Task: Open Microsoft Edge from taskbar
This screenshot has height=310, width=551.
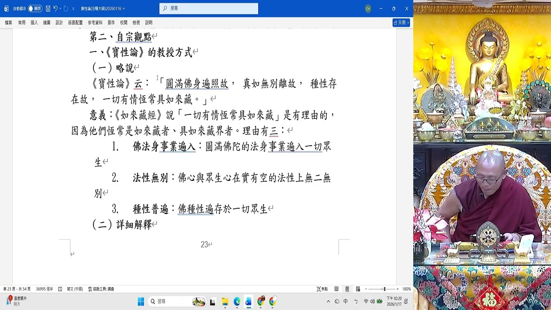Action: (x=237, y=301)
